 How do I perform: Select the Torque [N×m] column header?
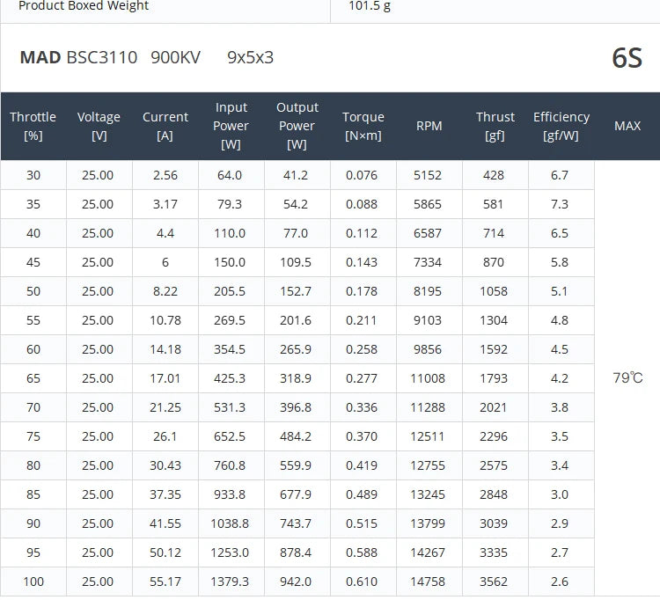tap(363, 126)
